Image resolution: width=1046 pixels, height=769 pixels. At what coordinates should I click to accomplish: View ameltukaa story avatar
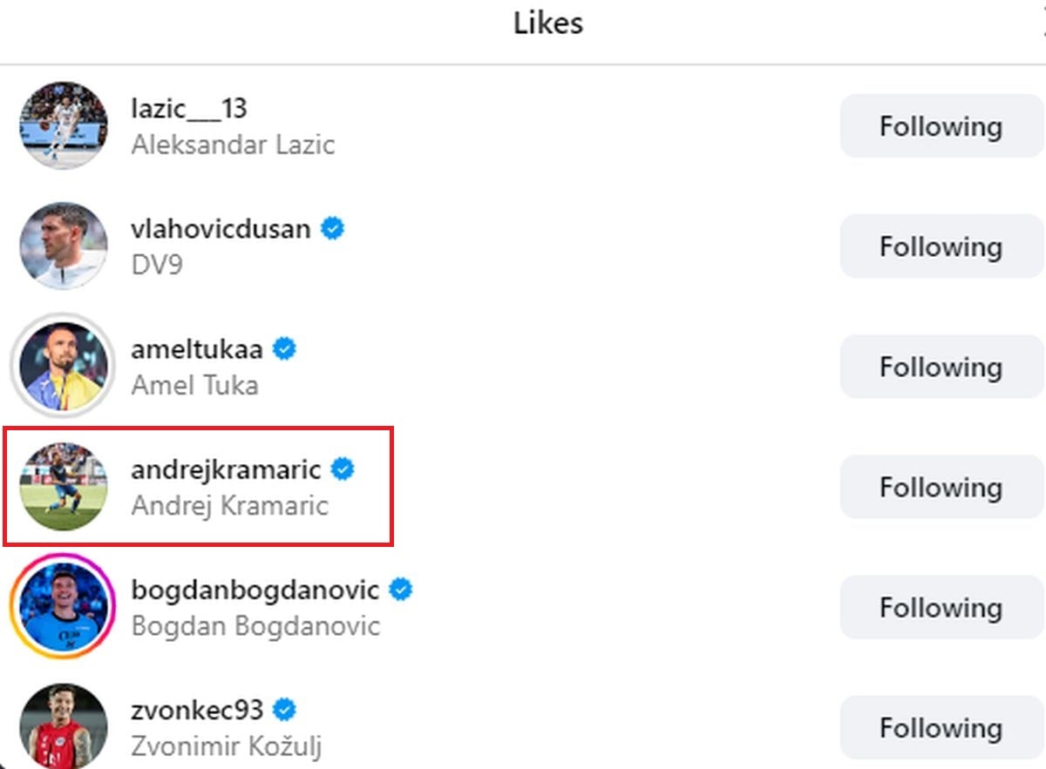[64, 366]
